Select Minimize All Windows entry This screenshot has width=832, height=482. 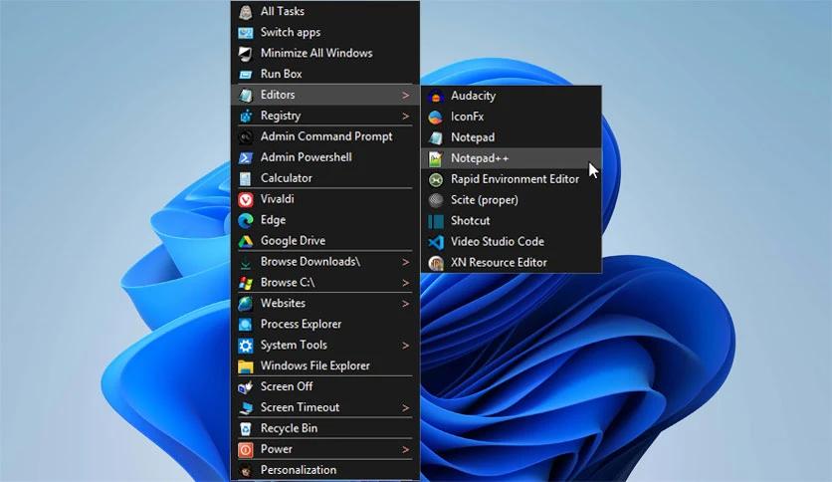click(x=325, y=53)
